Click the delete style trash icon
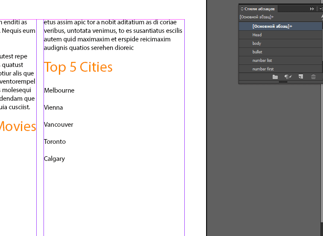This screenshot has width=323, height=236. (314, 77)
